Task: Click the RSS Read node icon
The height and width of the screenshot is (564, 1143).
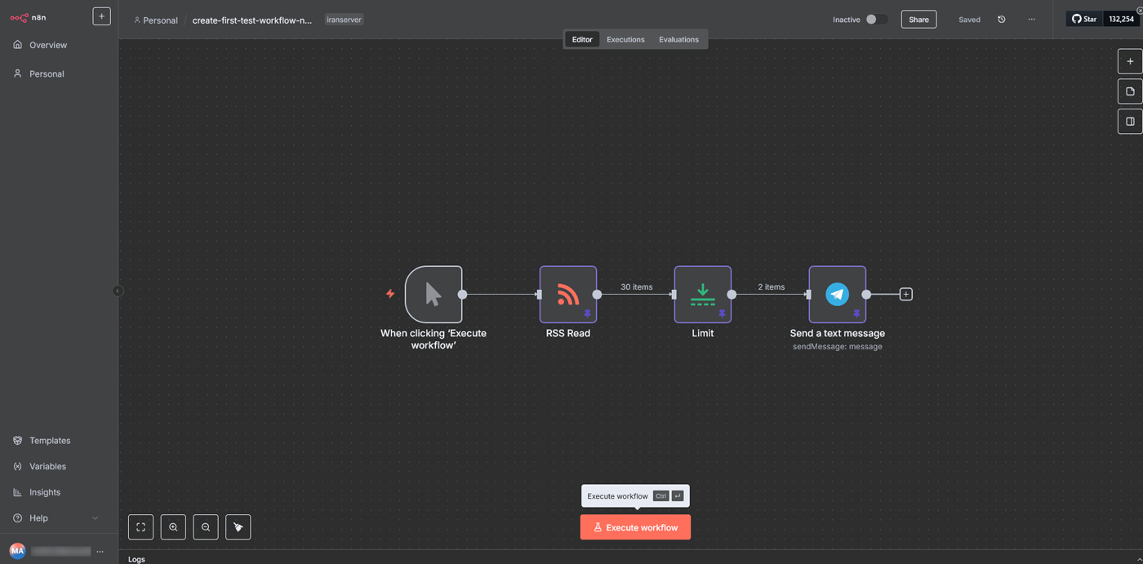Action: click(567, 294)
